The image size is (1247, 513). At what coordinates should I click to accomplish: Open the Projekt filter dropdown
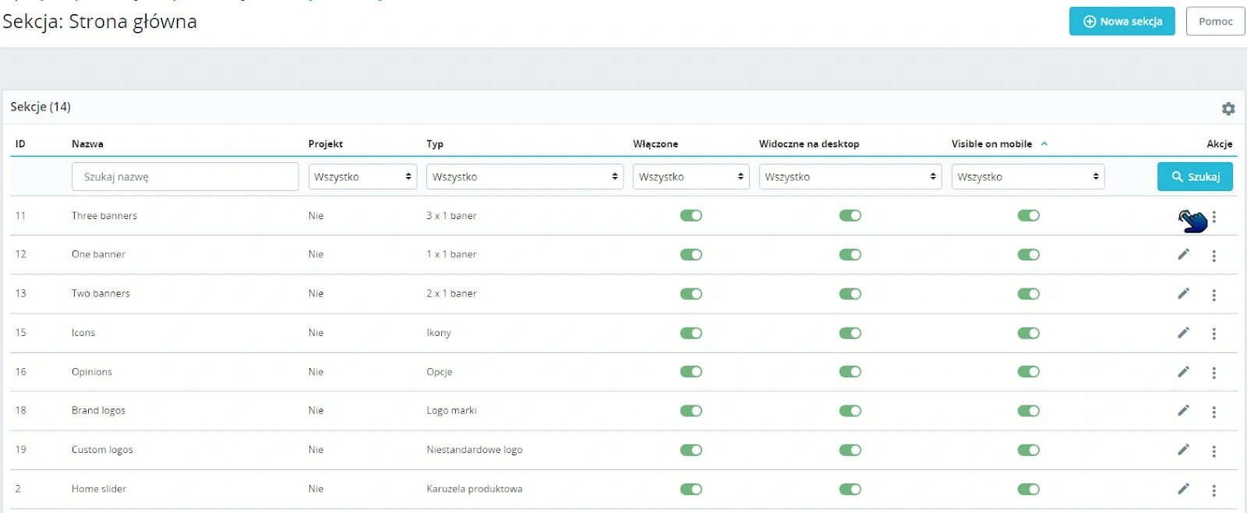[362, 177]
